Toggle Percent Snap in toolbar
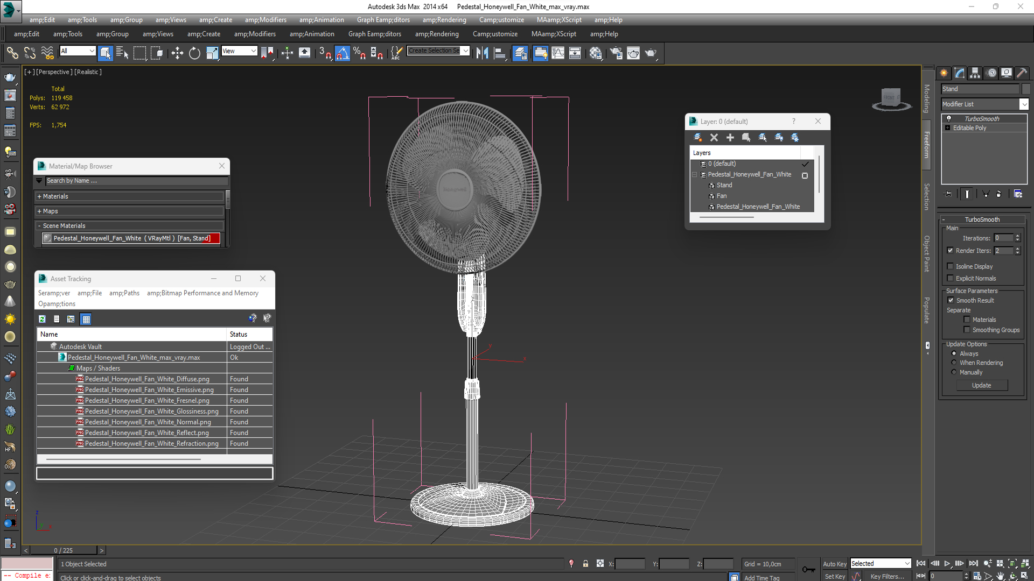This screenshot has height=581, width=1034. click(359, 53)
